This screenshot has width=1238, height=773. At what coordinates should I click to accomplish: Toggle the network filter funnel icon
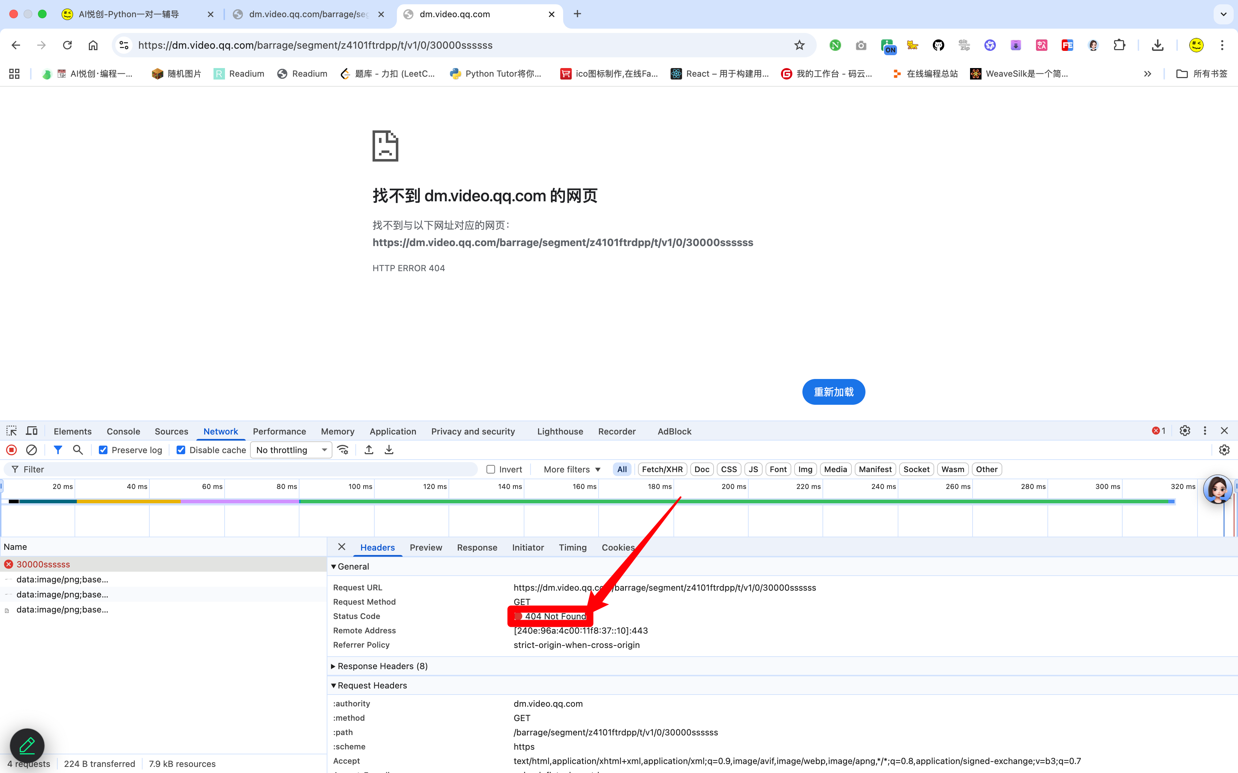click(x=58, y=450)
